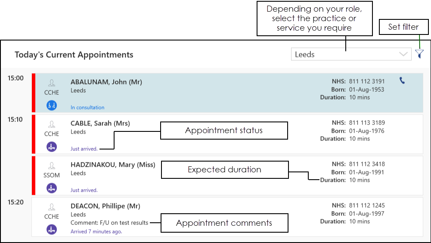
Task: Select HADZINAKOU, Mary (Miss) appointment
Action: coord(113,165)
